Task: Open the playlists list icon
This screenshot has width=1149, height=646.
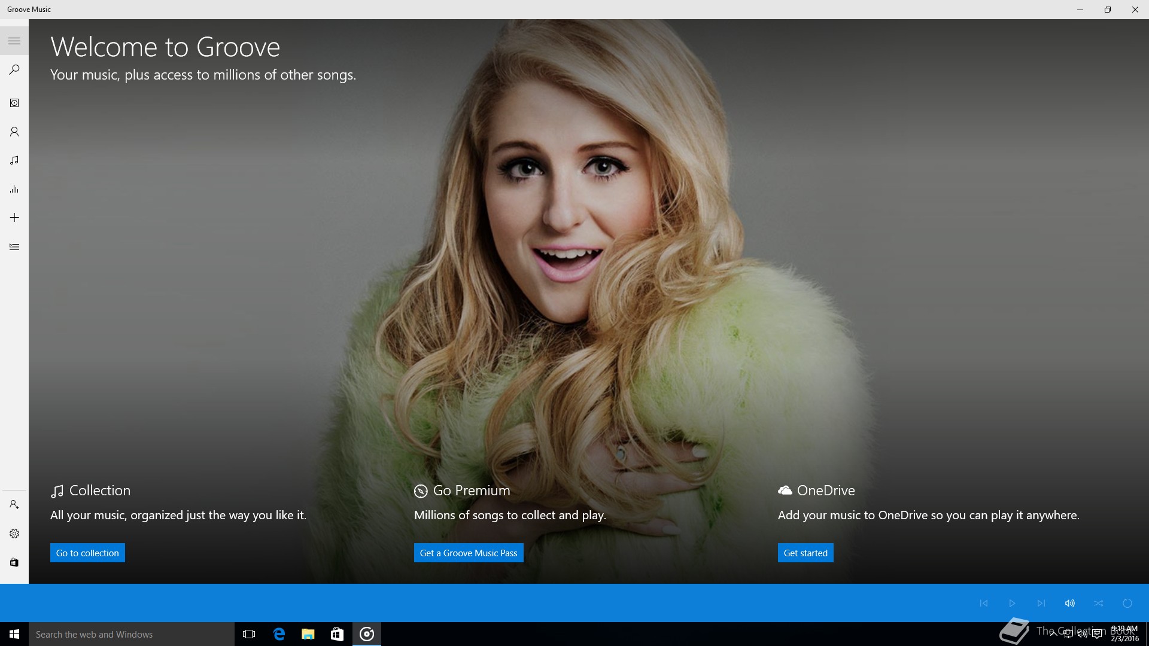Action: 14,246
